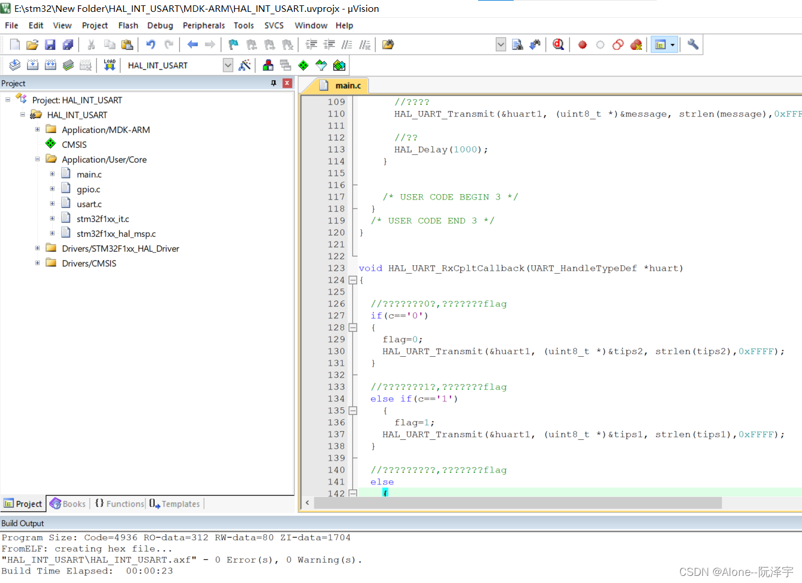Undo the last edit
This screenshot has width=802, height=583.
tap(151, 45)
